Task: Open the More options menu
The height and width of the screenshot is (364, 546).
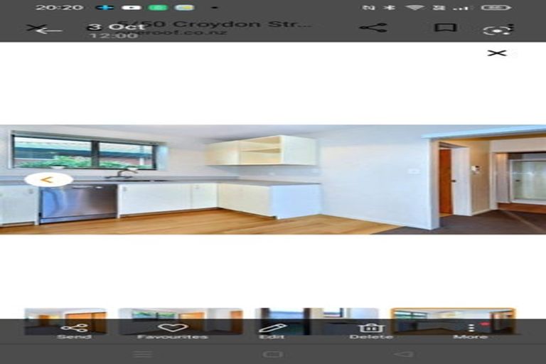Action: 470,330
